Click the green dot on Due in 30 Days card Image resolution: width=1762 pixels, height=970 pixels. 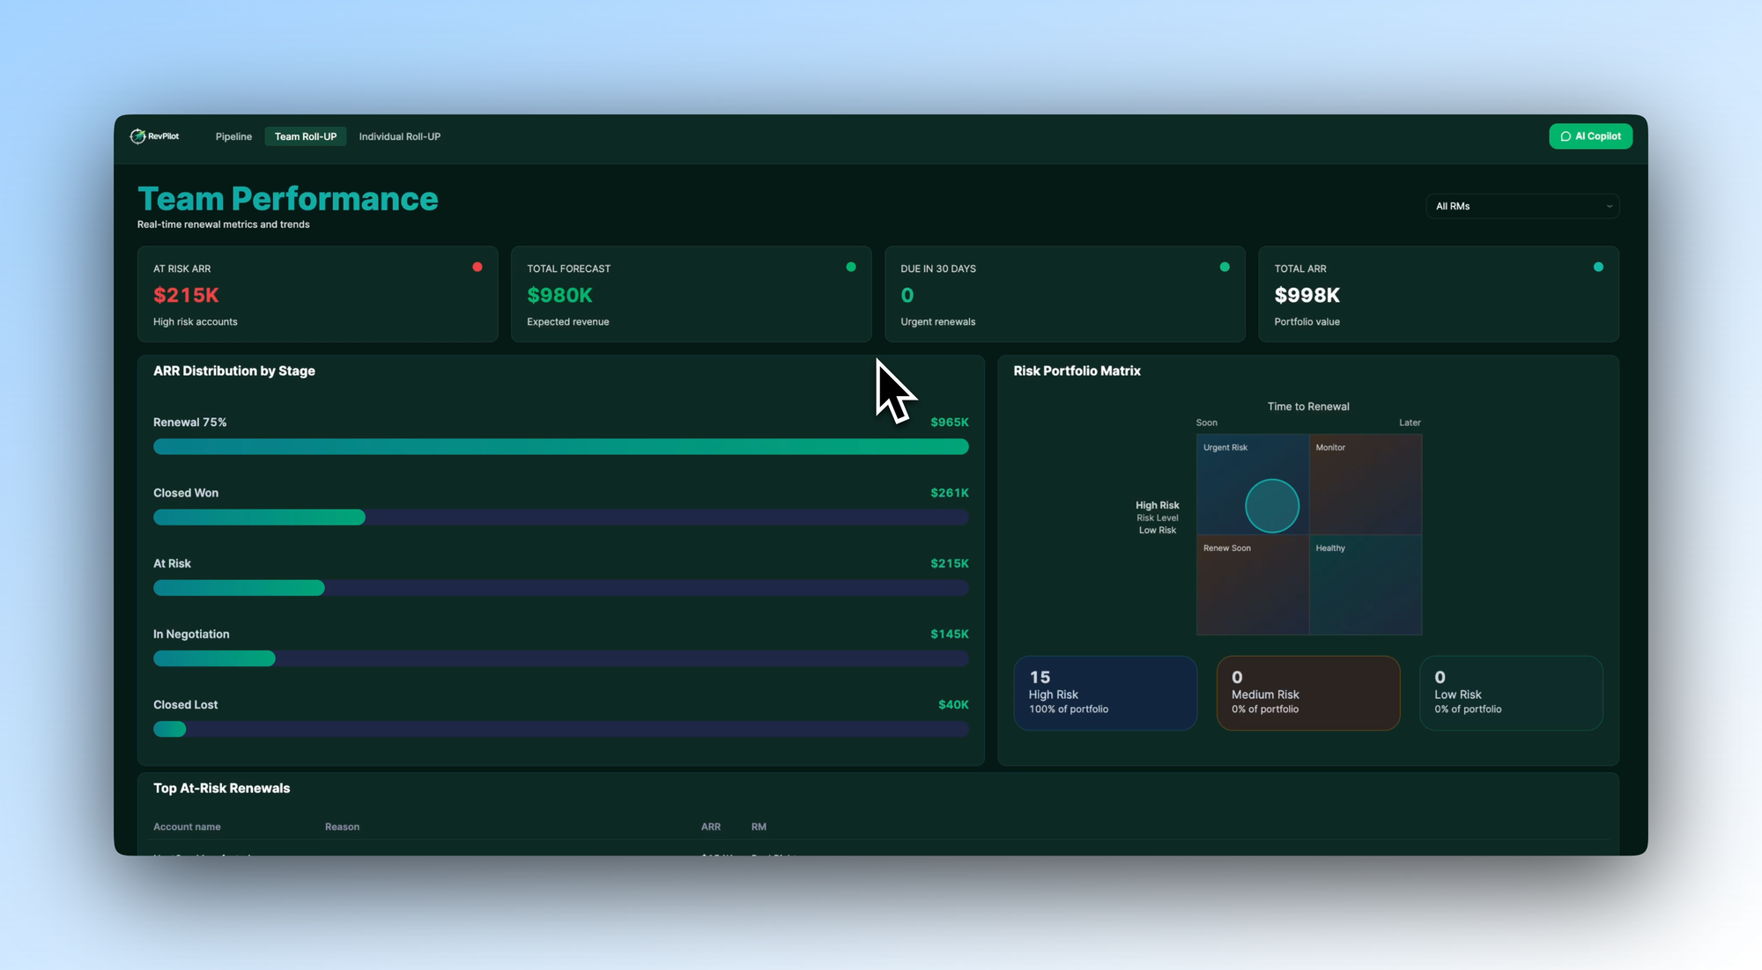point(1225,266)
